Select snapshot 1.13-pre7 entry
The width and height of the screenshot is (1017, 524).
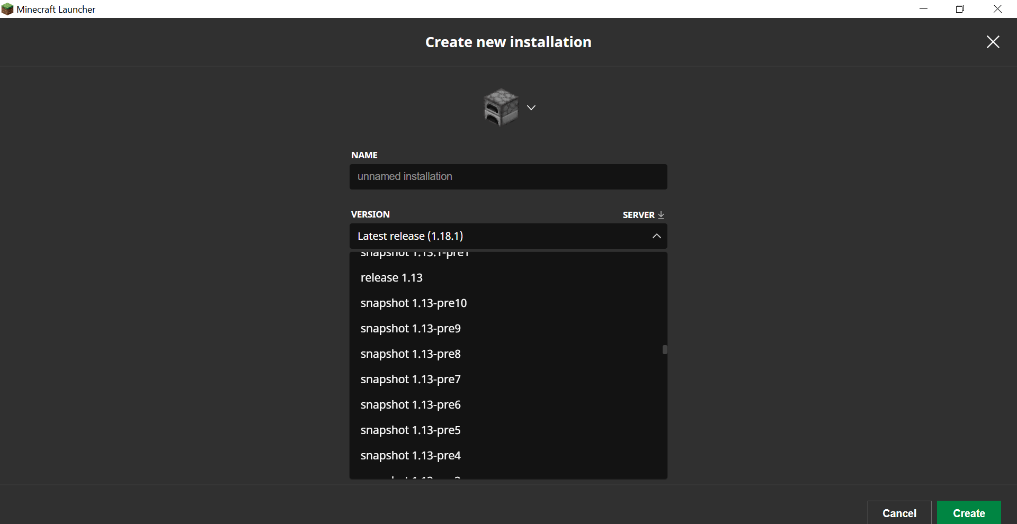pyautogui.click(x=411, y=380)
